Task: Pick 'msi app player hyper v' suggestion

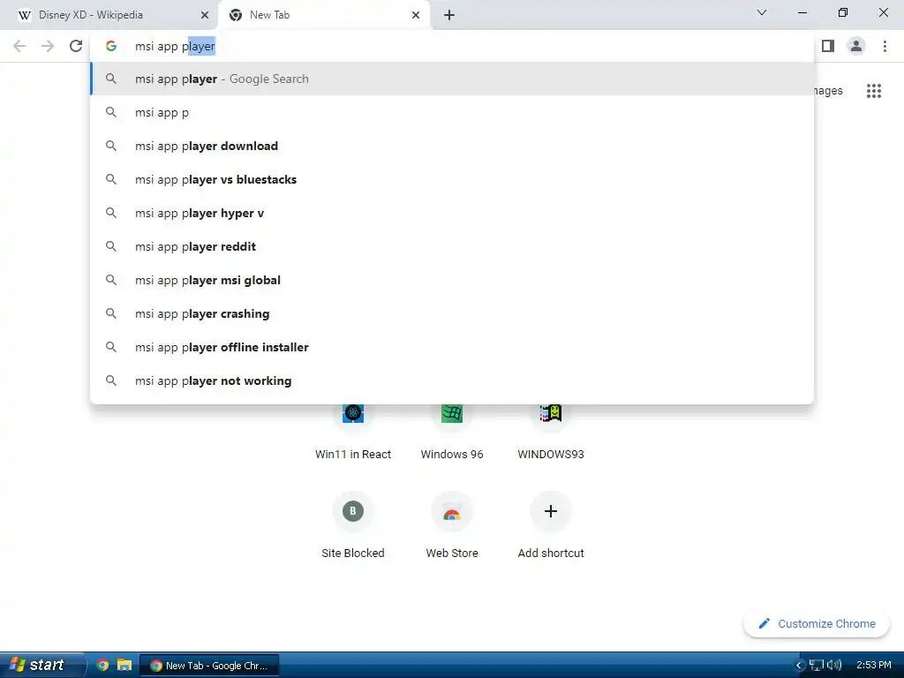Action: tap(453, 214)
